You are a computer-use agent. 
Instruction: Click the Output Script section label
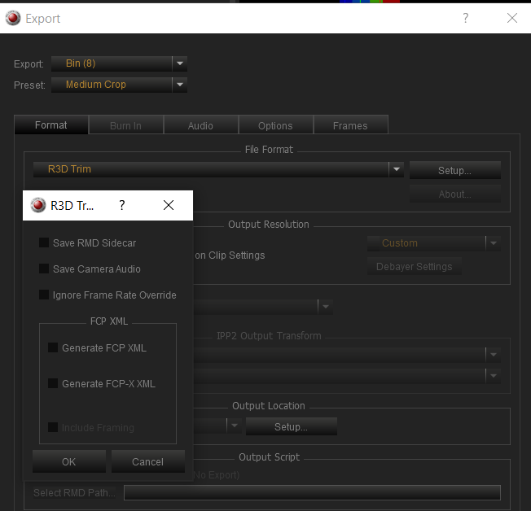click(x=270, y=457)
